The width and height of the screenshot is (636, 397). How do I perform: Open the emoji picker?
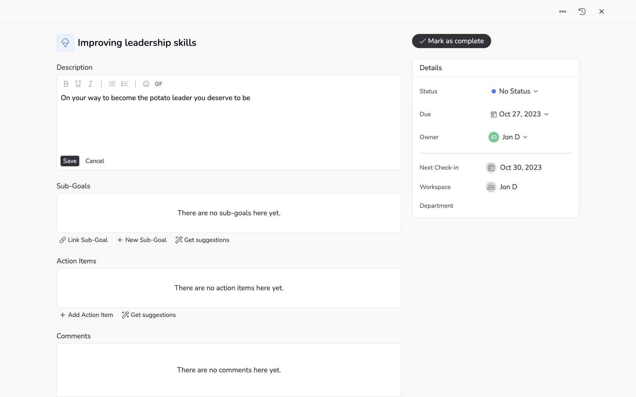point(146,84)
